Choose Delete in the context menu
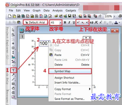 pos(70,65)
